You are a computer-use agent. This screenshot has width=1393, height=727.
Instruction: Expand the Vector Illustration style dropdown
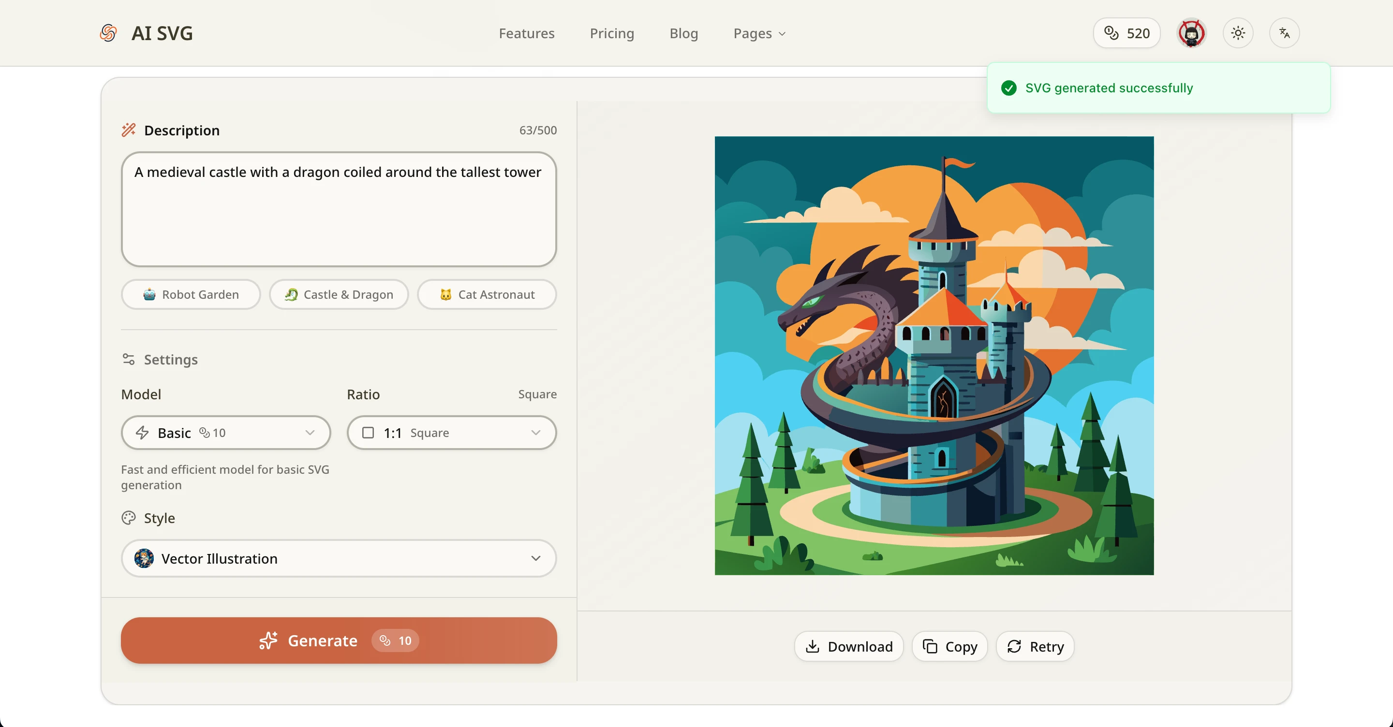point(339,558)
